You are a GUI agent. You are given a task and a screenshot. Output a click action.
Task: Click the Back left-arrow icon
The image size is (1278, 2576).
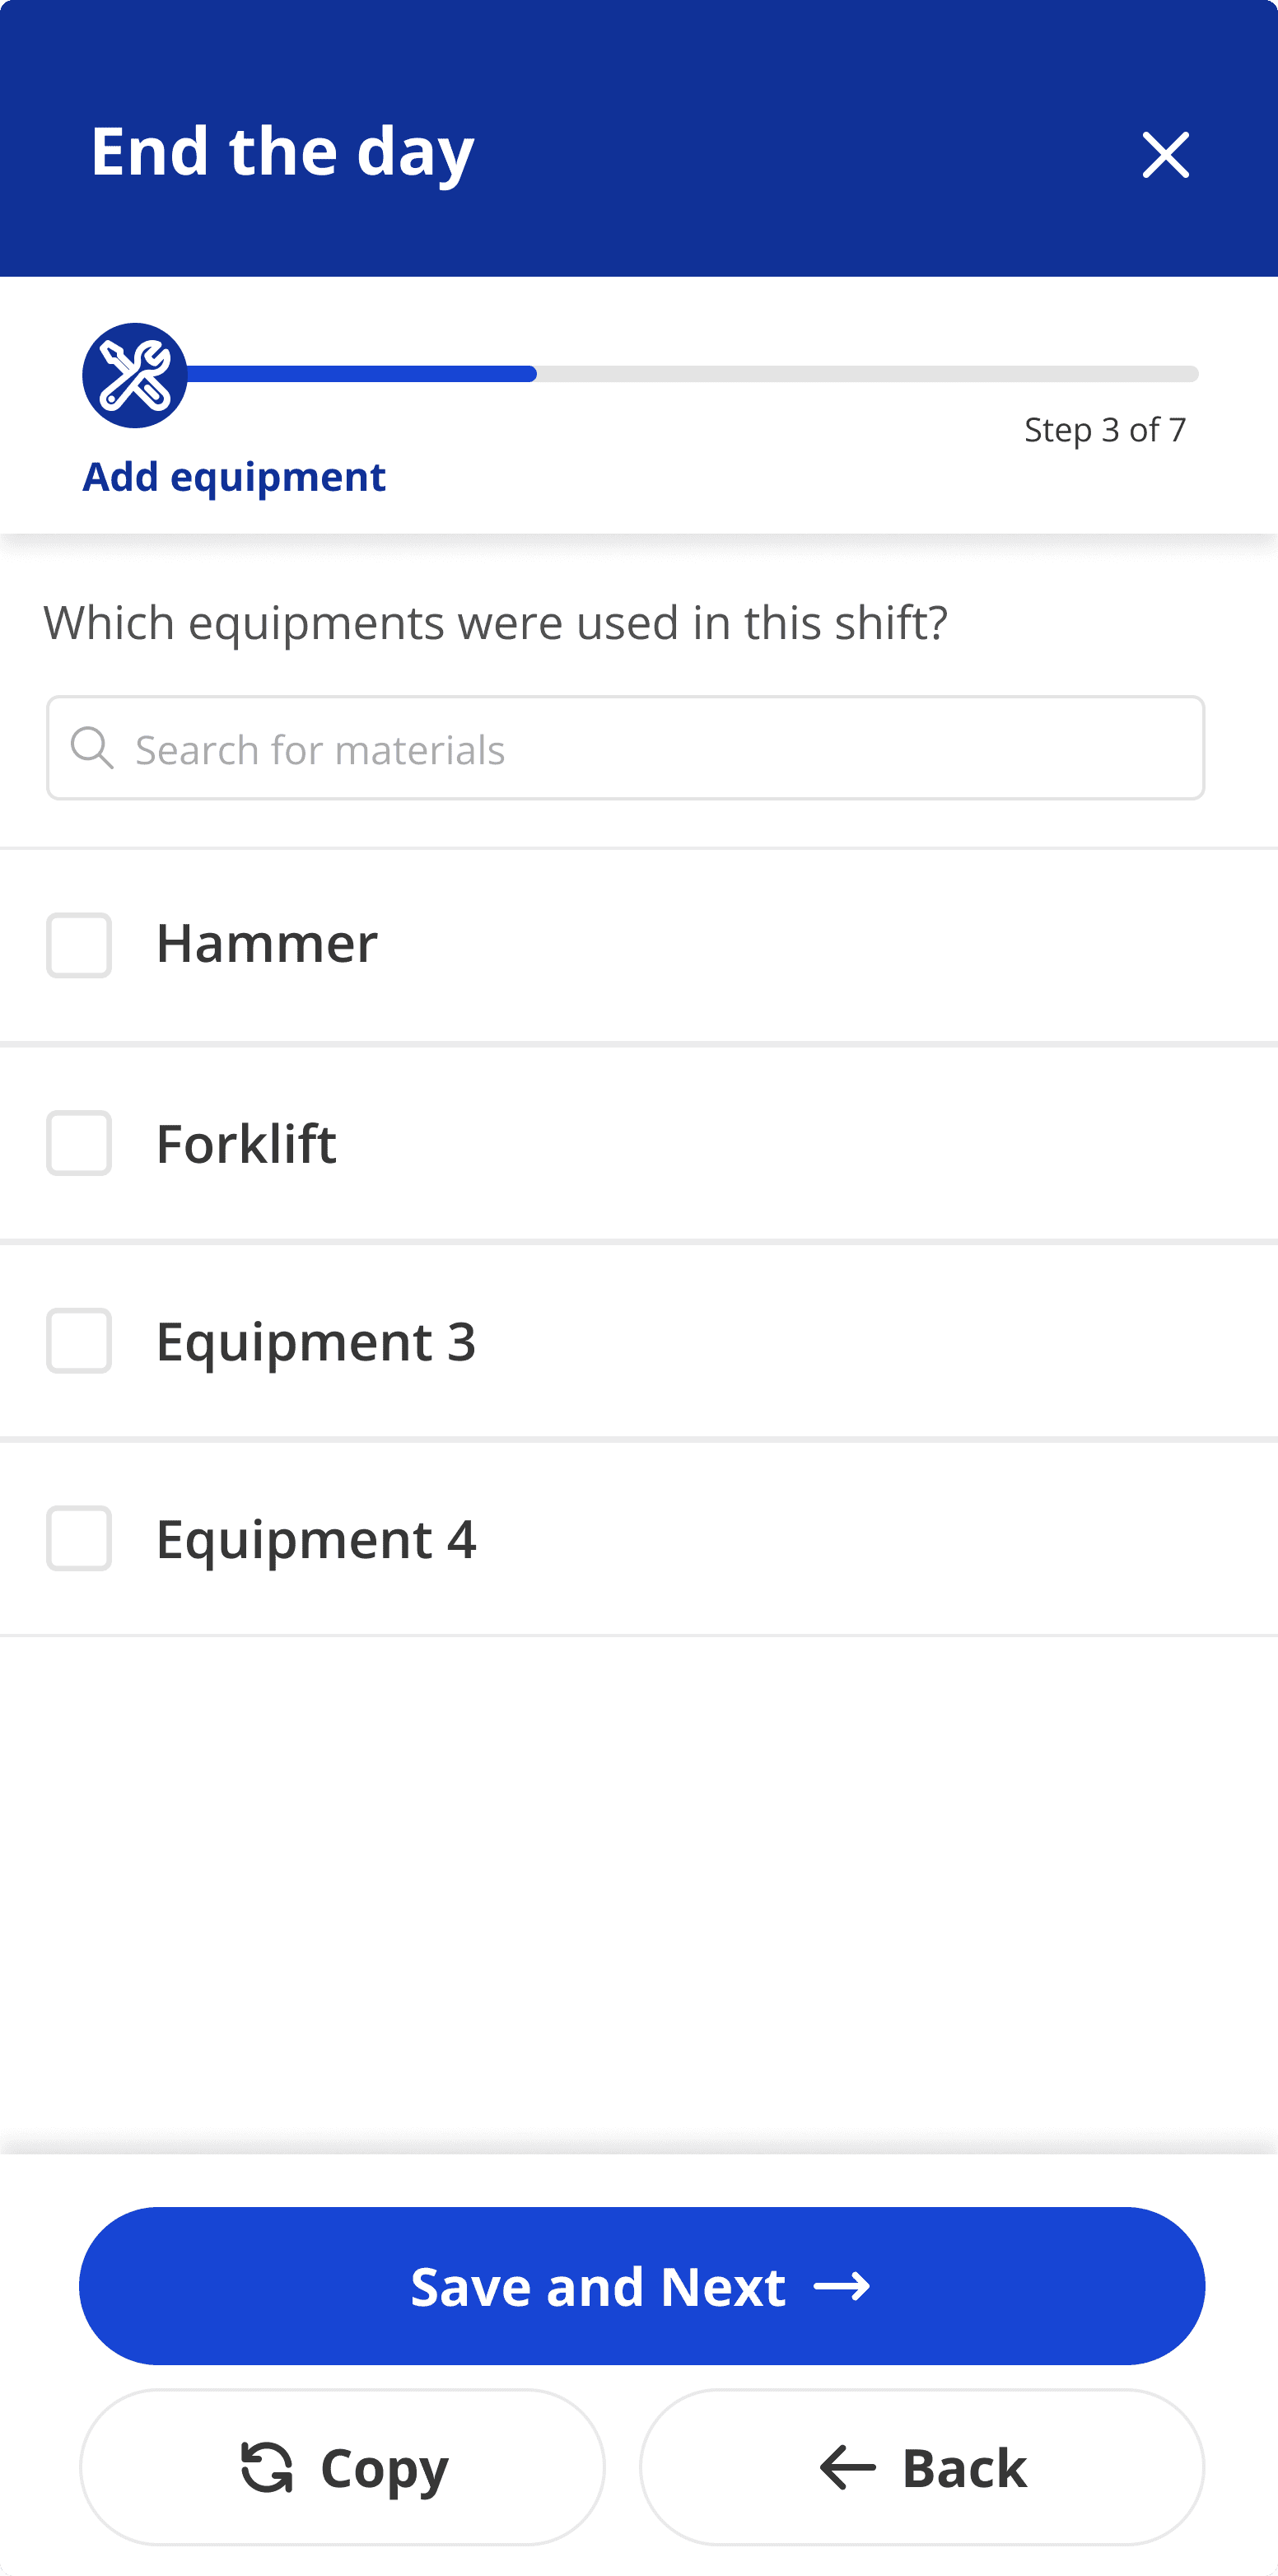pos(847,2467)
